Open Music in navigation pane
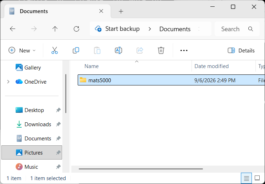Viewport: 265px width, 184px height. [32, 167]
